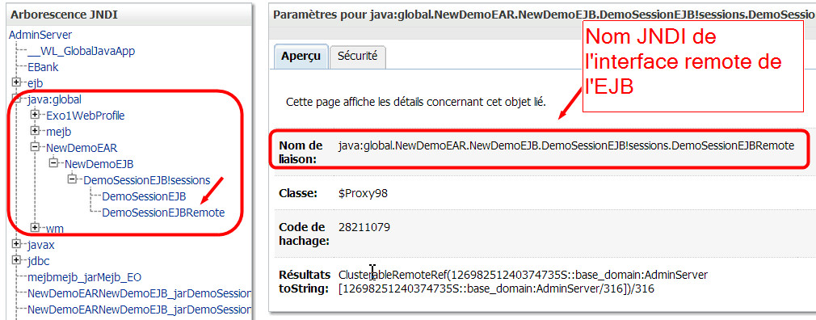This screenshot has width=816, height=320.
Task: Click the java:global node label
Action: click(x=54, y=99)
